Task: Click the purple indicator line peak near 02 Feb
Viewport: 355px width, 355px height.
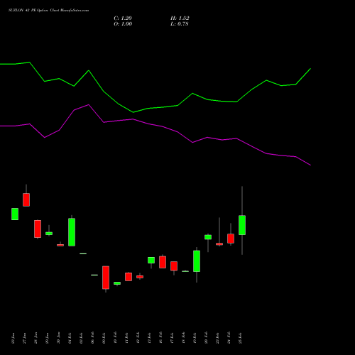Action: [x=89, y=104]
